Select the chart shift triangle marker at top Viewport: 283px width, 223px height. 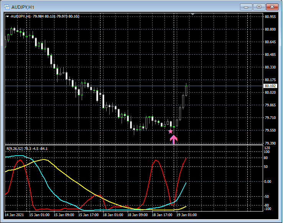pyautogui.click(x=193, y=14)
